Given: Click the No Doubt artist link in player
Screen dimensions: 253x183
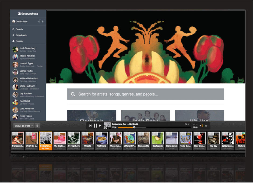Looking at the screenshot, I should coord(134,124).
